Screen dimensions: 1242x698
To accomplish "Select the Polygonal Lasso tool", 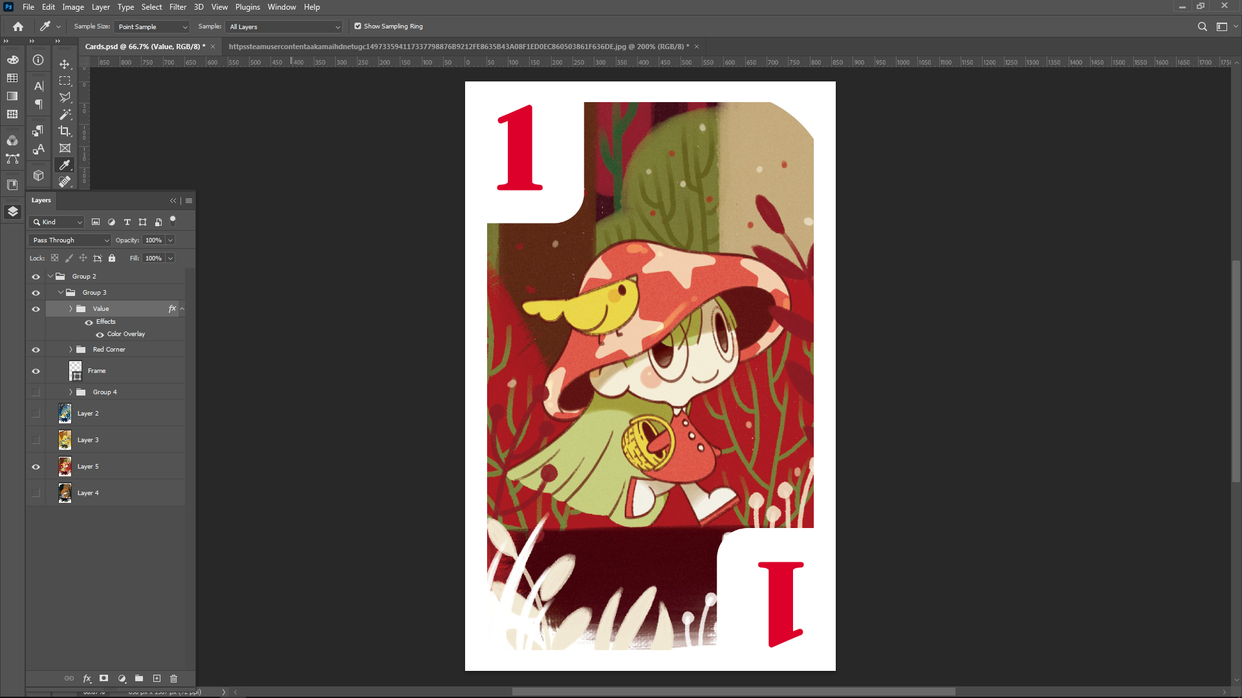I will [65, 98].
